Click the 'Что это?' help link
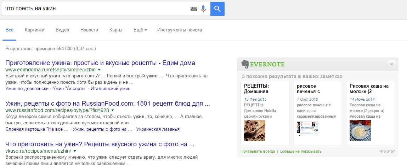Screen dimensions: 407x165 tap(387, 152)
